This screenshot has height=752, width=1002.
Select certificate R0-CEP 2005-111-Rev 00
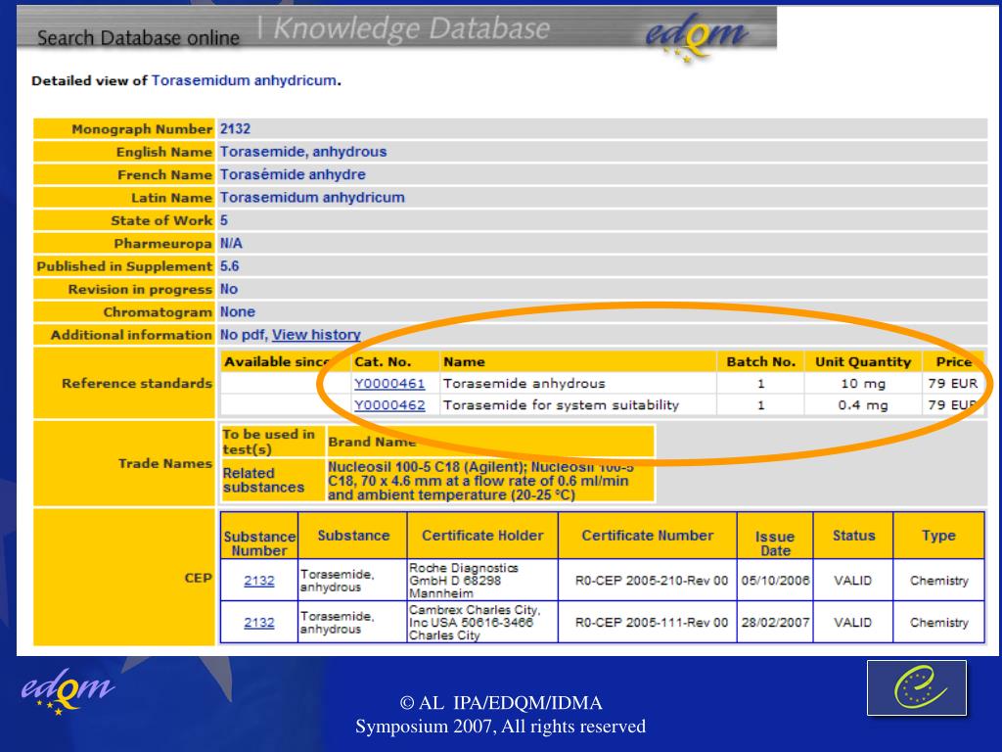651,623
